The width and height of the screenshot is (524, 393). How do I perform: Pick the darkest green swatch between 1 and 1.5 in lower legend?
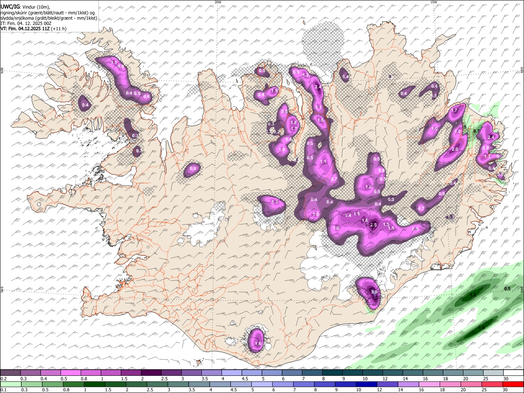click(95, 384)
